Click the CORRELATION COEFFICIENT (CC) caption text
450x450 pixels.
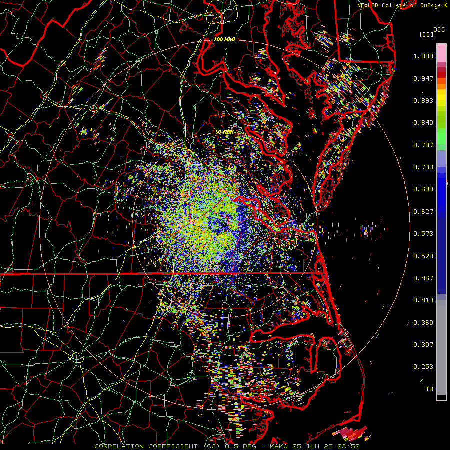157,446
